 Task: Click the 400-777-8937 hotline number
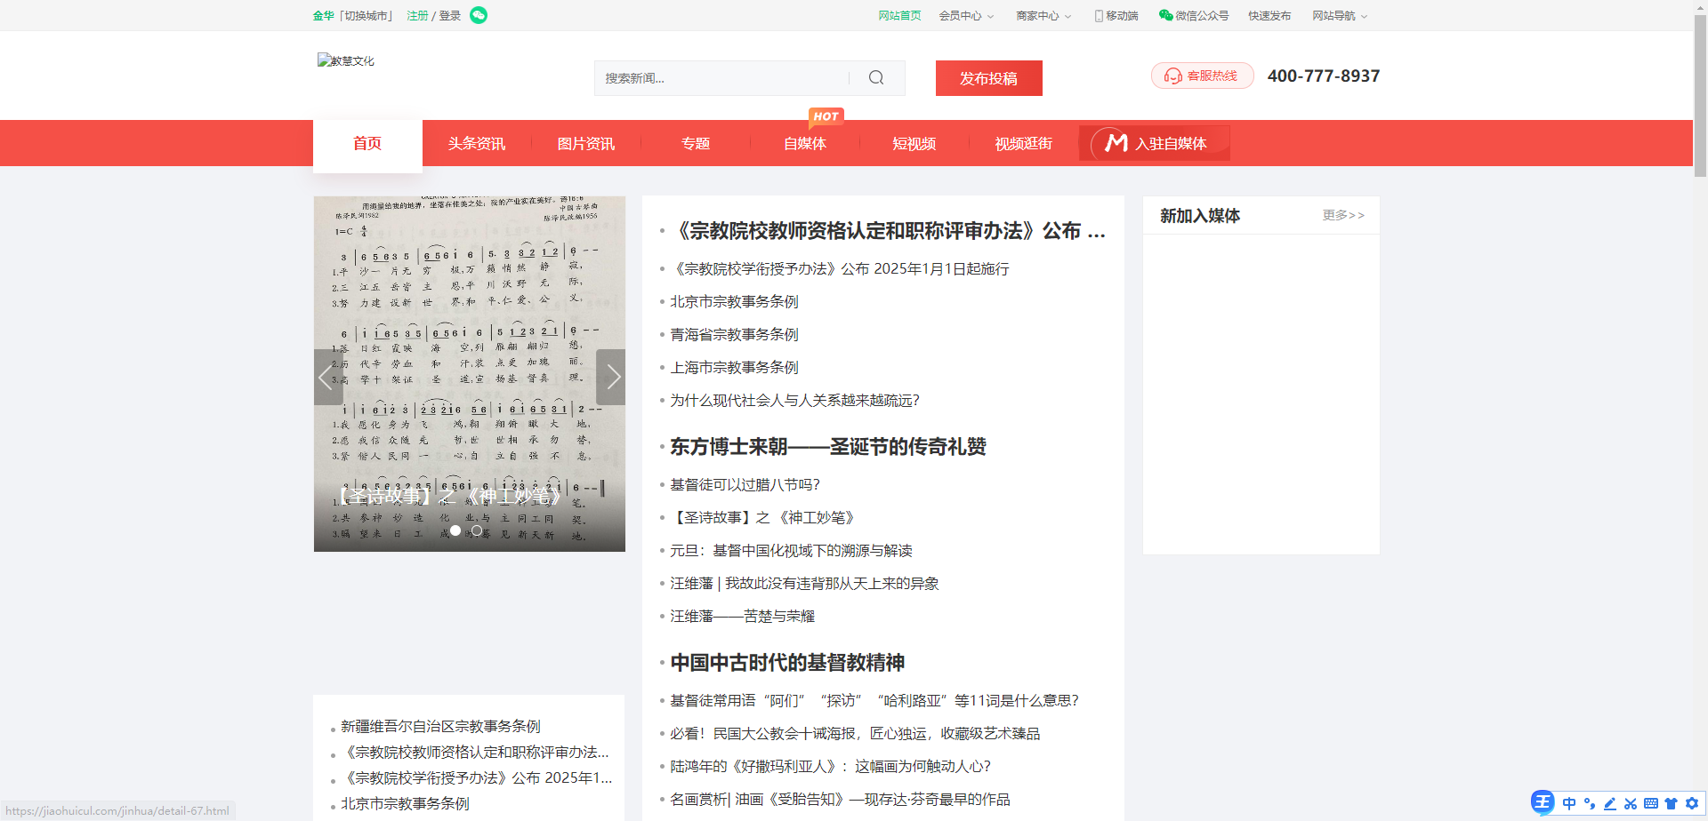(x=1324, y=76)
